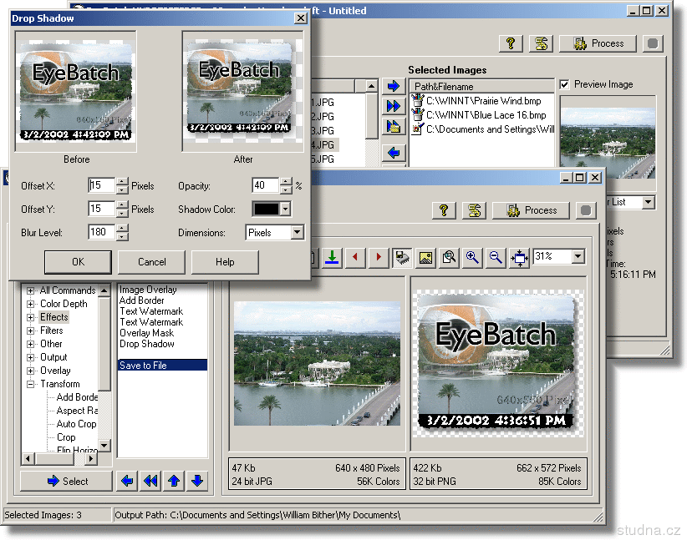Image resolution: width=687 pixels, height=540 pixels.
Task: Expand the Filters tree node
Action: pyautogui.click(x=31, y=331)
